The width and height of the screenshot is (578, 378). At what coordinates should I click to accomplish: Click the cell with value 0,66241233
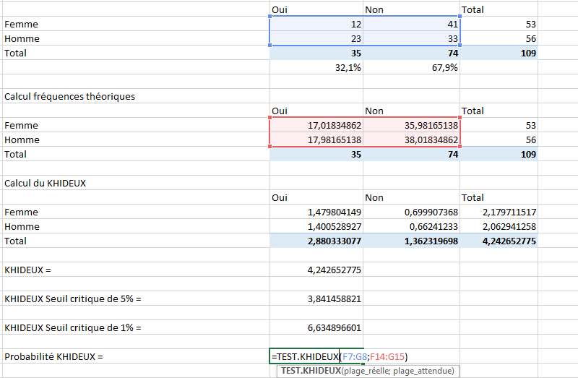coord(411,226)
